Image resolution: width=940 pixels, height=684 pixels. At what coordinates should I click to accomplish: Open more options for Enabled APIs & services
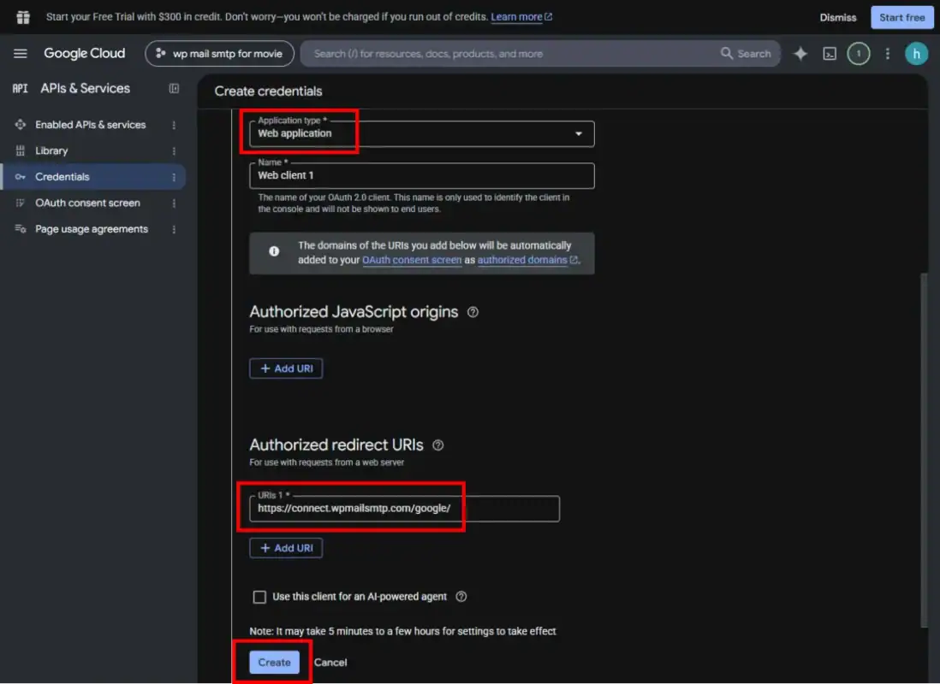pyautogui.click(x=174, y=125)
